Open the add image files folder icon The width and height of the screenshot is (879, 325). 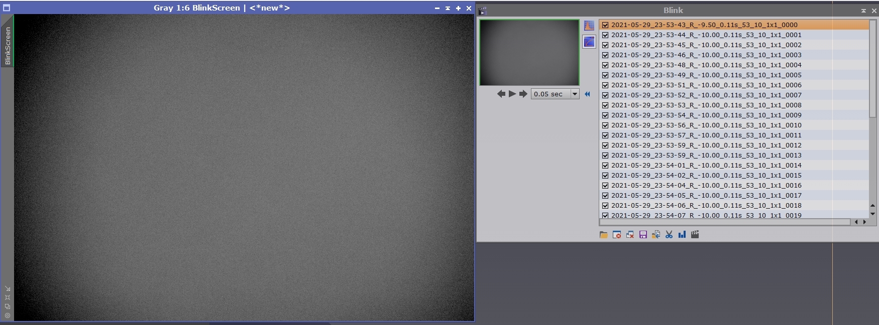604,235
